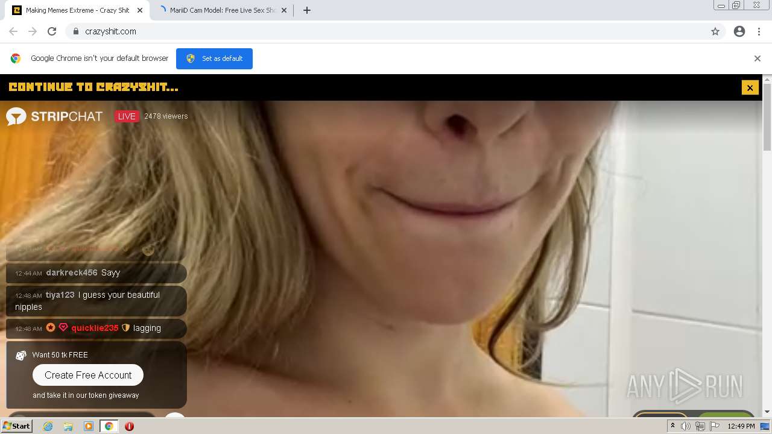Open the Stripchat logo link

[54, 116]
